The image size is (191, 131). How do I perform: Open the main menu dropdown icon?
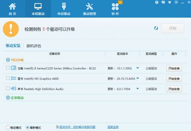[x=176, y=2]
